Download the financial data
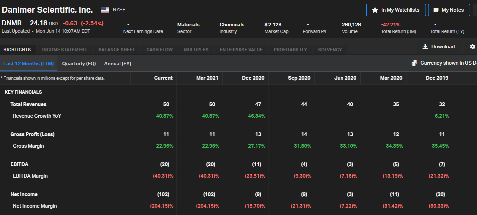 [439, 47]
